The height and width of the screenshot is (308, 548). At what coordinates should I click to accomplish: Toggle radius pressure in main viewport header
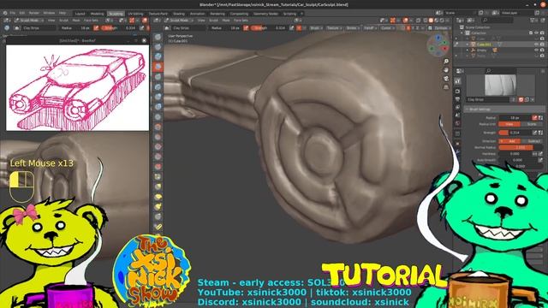click(x=246, y=28)
